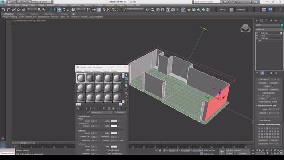Choose the Select and Move tool

pyautogui.click(x=59, y=10)
